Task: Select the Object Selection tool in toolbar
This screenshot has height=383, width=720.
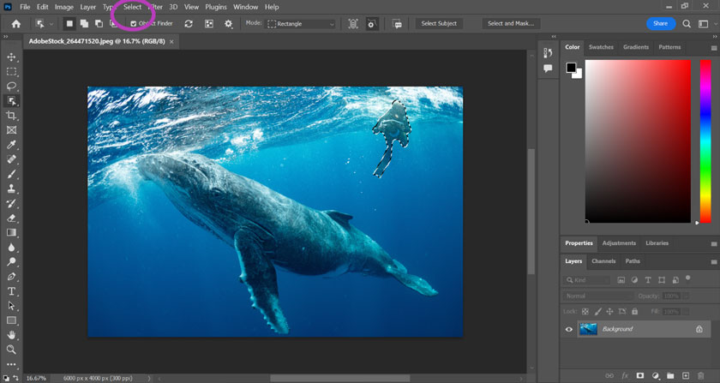Action: coord(11,100)
